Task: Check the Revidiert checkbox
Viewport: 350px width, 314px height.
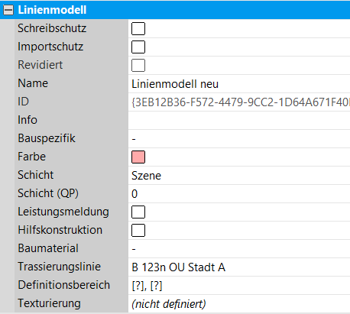Action: pyautogui.click(x=138, y=65)
